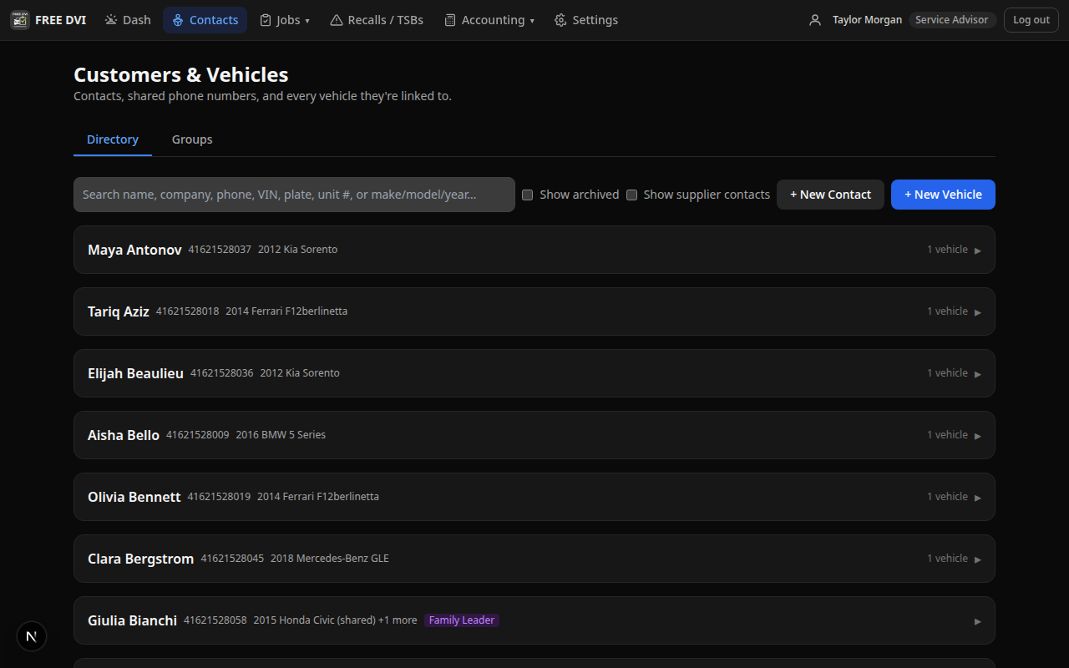Screen dimensions: 1069x668
Task: Click phone number 41621528045
Action: (x=232, y=559)
